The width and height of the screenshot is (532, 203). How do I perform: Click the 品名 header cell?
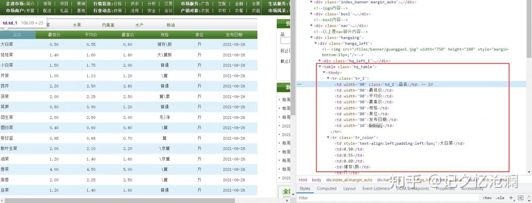17,35
